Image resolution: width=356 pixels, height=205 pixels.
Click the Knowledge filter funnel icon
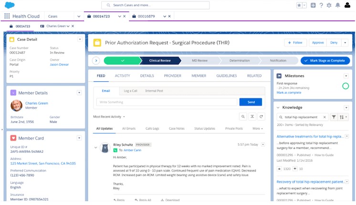point(334,117)
